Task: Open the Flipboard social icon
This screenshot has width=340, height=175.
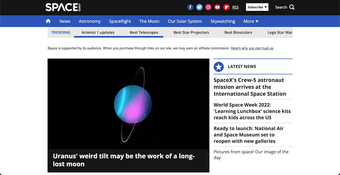Action: [x=226, y=8]
